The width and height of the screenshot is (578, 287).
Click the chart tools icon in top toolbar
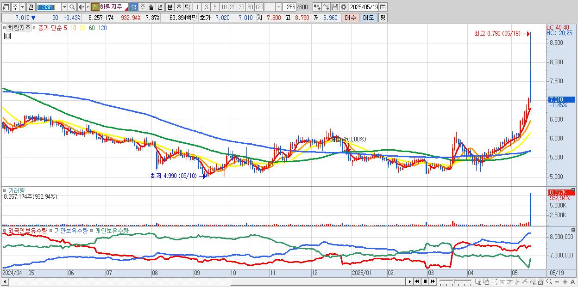point(316,7)
